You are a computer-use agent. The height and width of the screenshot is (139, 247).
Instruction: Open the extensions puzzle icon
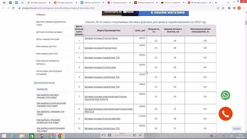click(229, 8)
